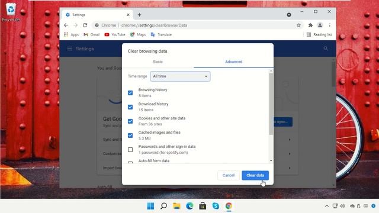Close the Settings tab
Screen dimensions: 379x213
tap(128, 15)
